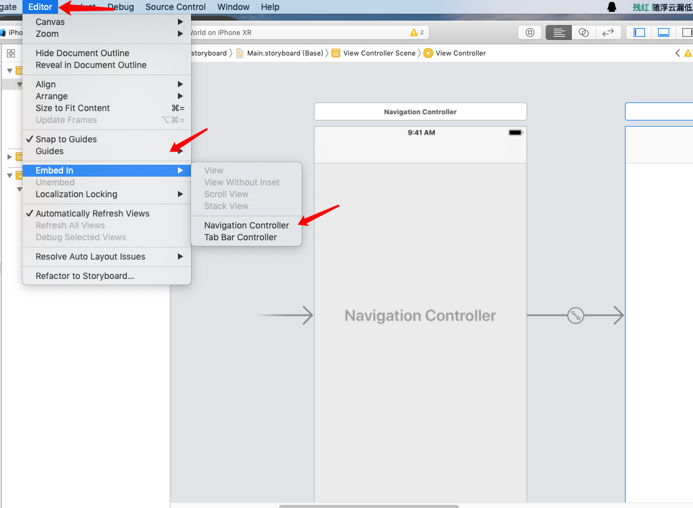Toggle the Navigator panel
The width and height of the screenshot is (693, 508).
639,32
